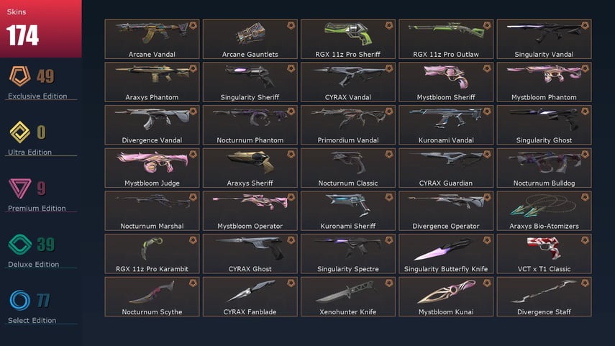Select the Ultra Edition diamond icon
This screenshot has width=615, height=346.
[19, 132]
